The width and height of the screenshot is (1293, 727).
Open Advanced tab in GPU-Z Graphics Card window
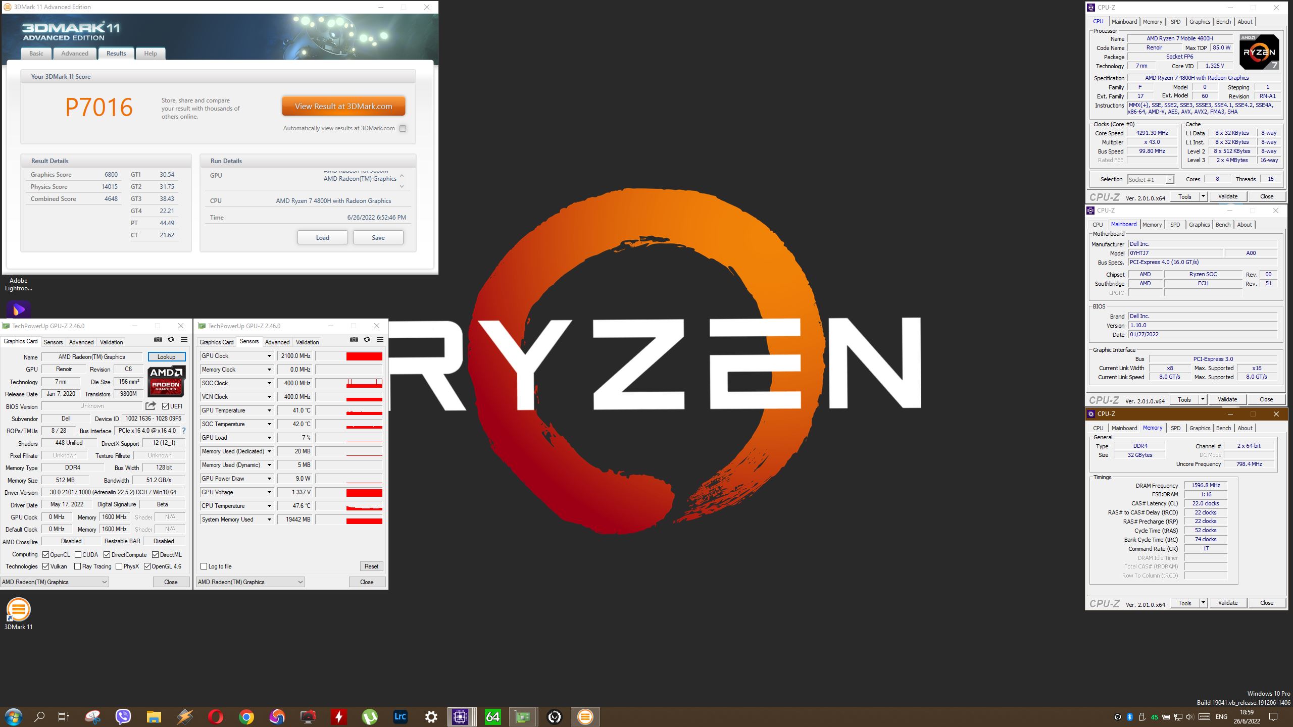81,342
